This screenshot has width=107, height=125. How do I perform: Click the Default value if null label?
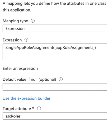(29, 80)
